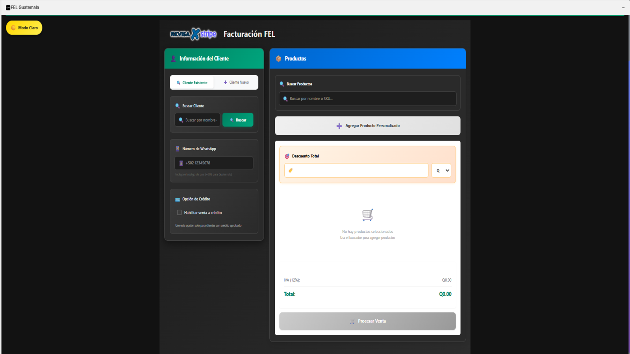Viewport: 630px width, 354px height.
Task: Click the magnifier icon beside Buscar Productos
Action: coord(282,84)
